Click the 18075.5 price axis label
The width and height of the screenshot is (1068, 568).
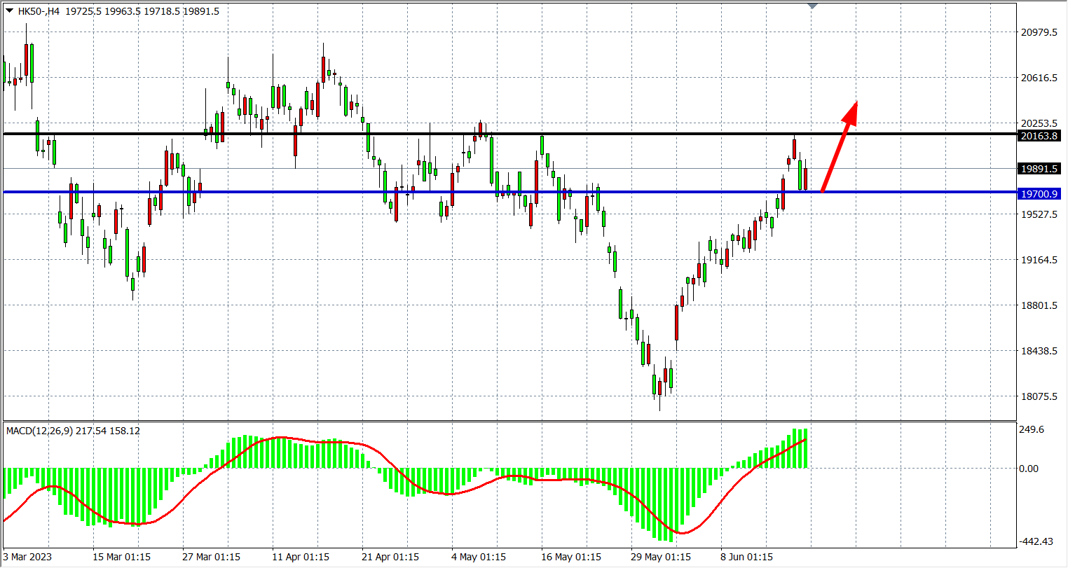tap(1039, 396)
